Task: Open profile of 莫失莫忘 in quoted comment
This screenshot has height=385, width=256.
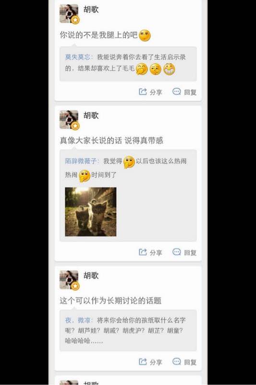Action: [x=78, y=57]
